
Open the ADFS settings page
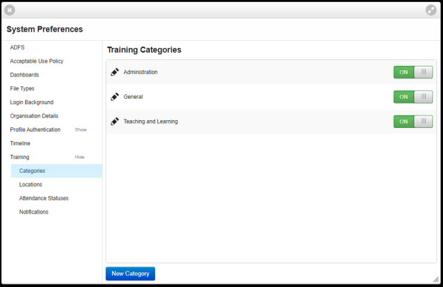(x=17, y=47)
